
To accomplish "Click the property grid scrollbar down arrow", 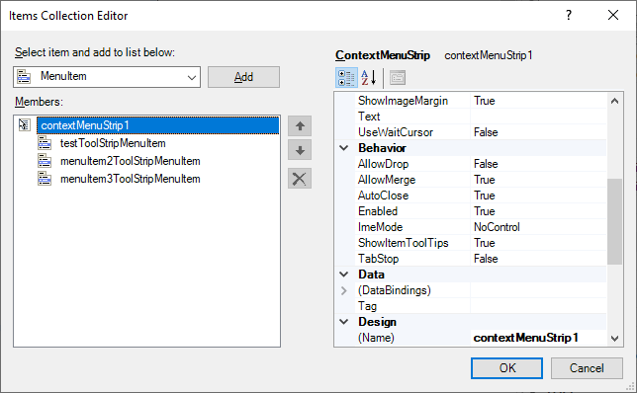I will (x=614, y=339).
